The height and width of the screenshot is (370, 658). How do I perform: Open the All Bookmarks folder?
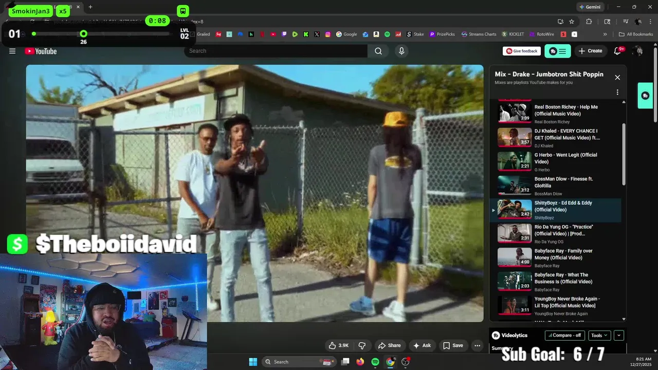pyautogui.click(x=636, y=34)
